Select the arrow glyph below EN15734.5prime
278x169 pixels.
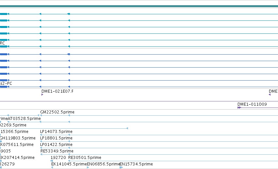coord(121,167)
